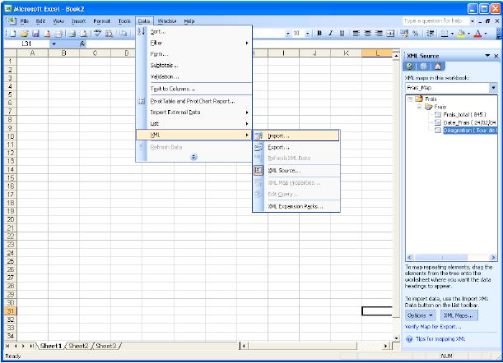Click the Italic formatting icon
This screenshot has width=503, height=363.
330,34
